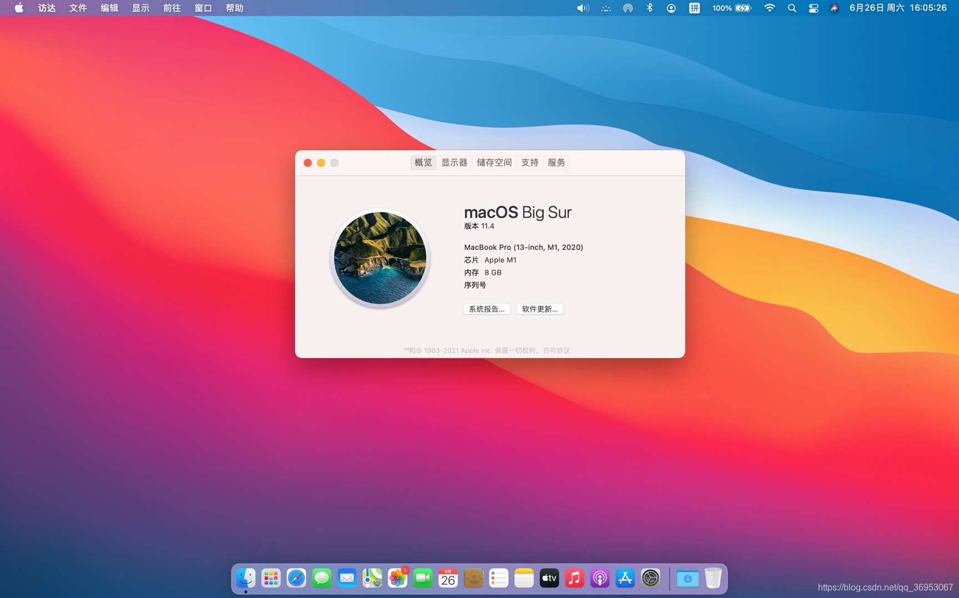Click the 内存 8 GB text
Screen dimensions: 959x598
point(483,273)
